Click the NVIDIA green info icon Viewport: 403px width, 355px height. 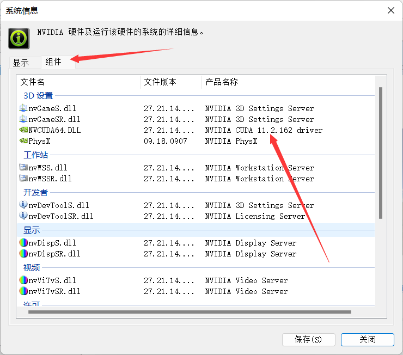click(x=19, y=38)
